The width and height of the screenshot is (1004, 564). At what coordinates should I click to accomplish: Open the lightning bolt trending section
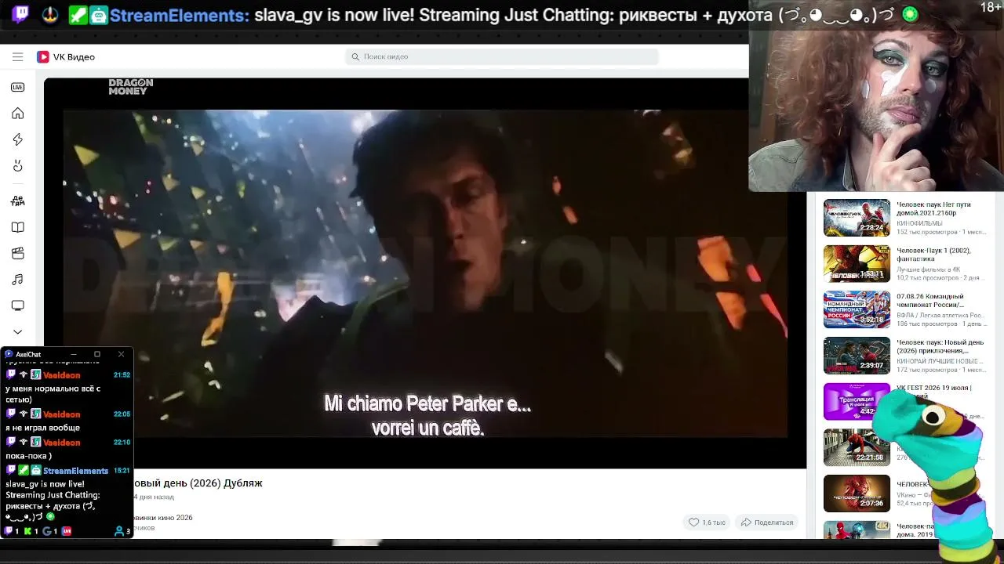(17, 139)
